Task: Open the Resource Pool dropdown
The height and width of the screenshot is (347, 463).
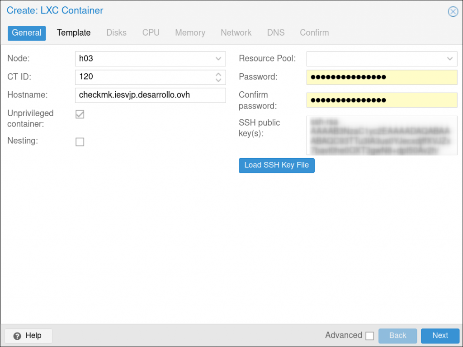Action: [450, 59]
